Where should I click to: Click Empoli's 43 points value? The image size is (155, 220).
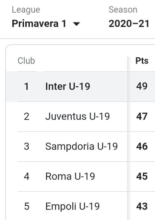point(142,206)
